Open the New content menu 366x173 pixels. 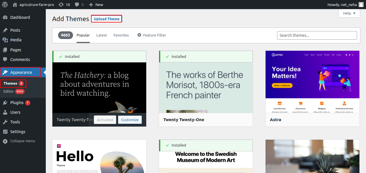pos(96,5)
